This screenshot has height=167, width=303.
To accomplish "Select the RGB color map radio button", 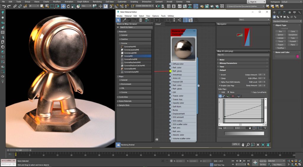I will click(220, 92).
